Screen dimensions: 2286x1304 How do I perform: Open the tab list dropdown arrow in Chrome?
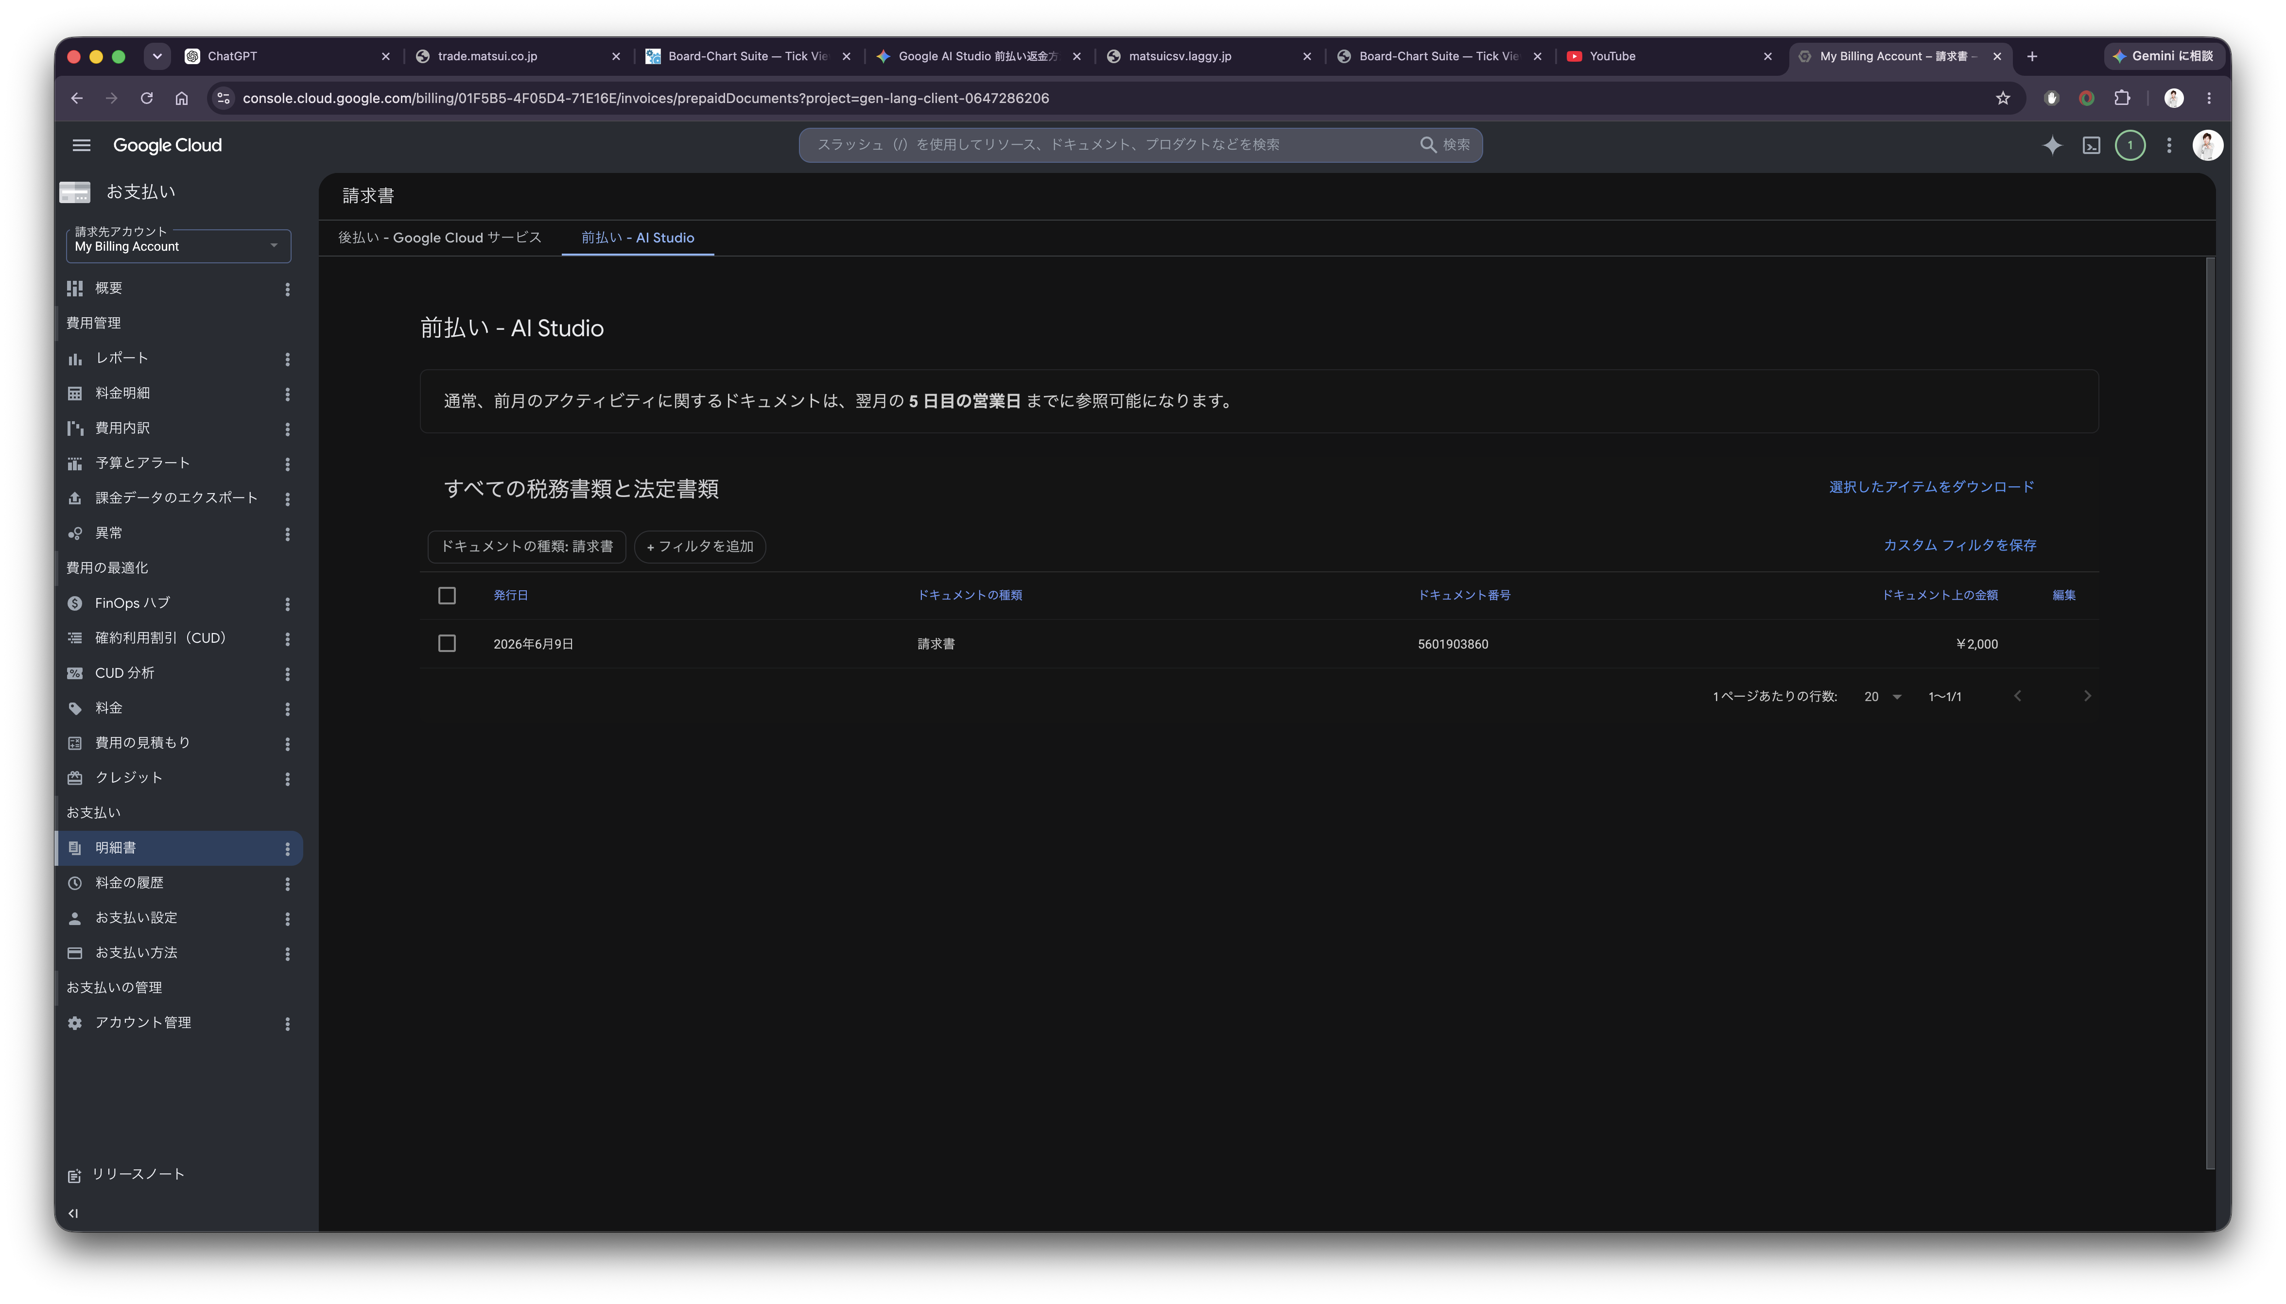[157, 56]
